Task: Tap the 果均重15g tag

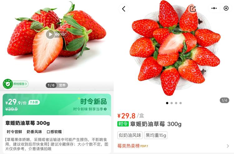Action: coord(156,135)
